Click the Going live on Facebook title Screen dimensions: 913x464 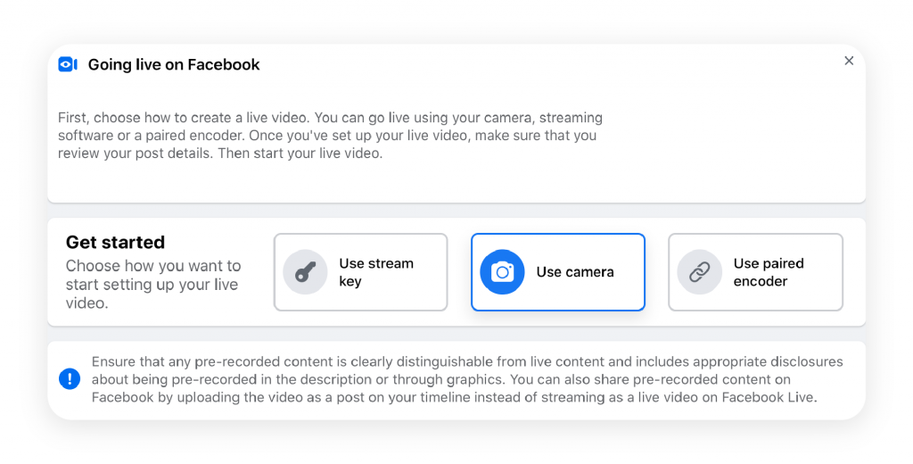tap(174, 65)
